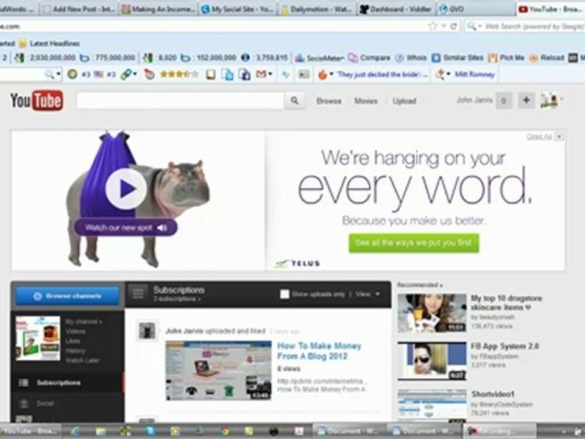Switch to the GVO browser tab
The image size is (585, 439).
pyautogui.click(x=476, y=9)
